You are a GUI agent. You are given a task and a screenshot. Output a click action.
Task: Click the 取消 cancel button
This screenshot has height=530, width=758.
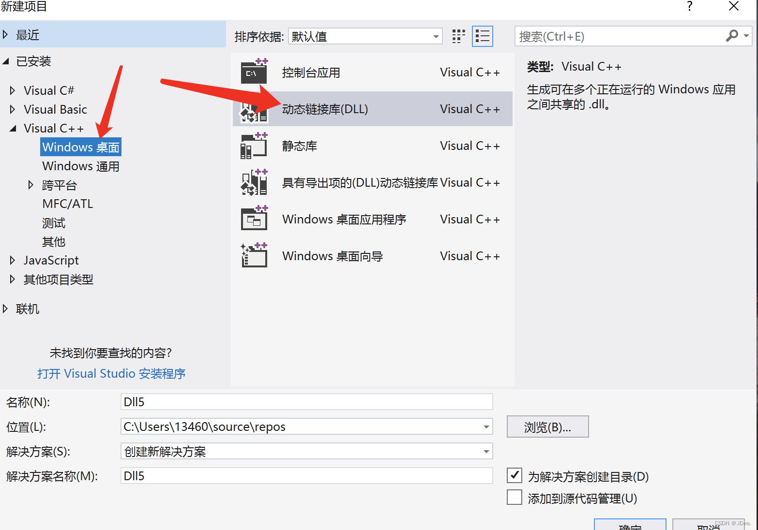[708, 524]
